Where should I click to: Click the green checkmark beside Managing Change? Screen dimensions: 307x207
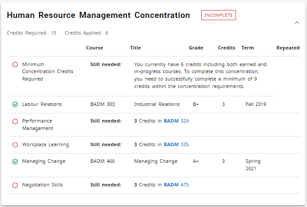point(15,161)
